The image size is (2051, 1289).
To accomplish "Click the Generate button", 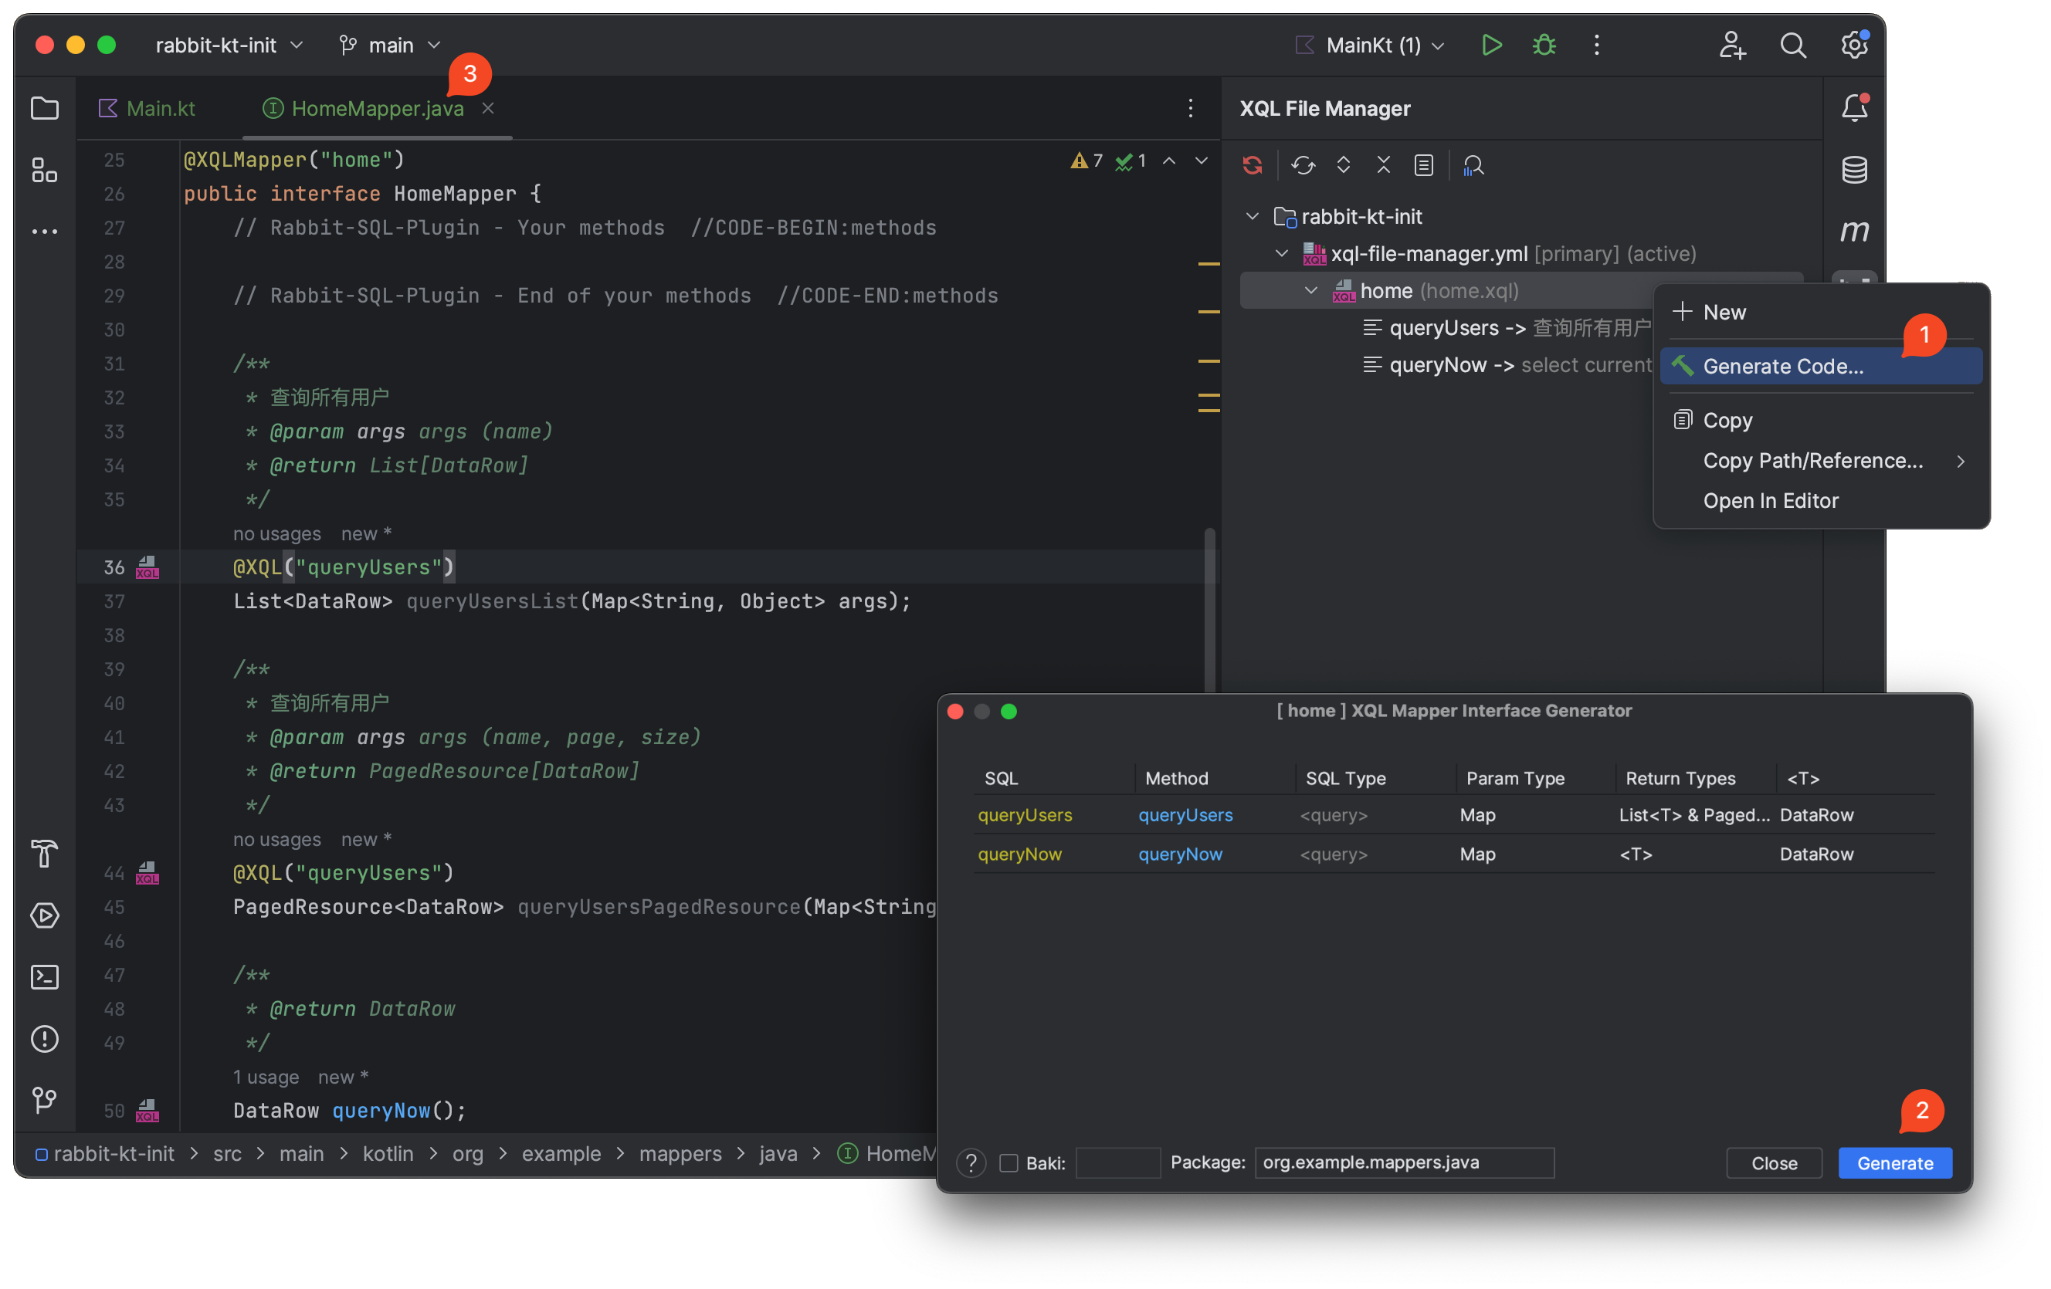I will point(1894,1162).
